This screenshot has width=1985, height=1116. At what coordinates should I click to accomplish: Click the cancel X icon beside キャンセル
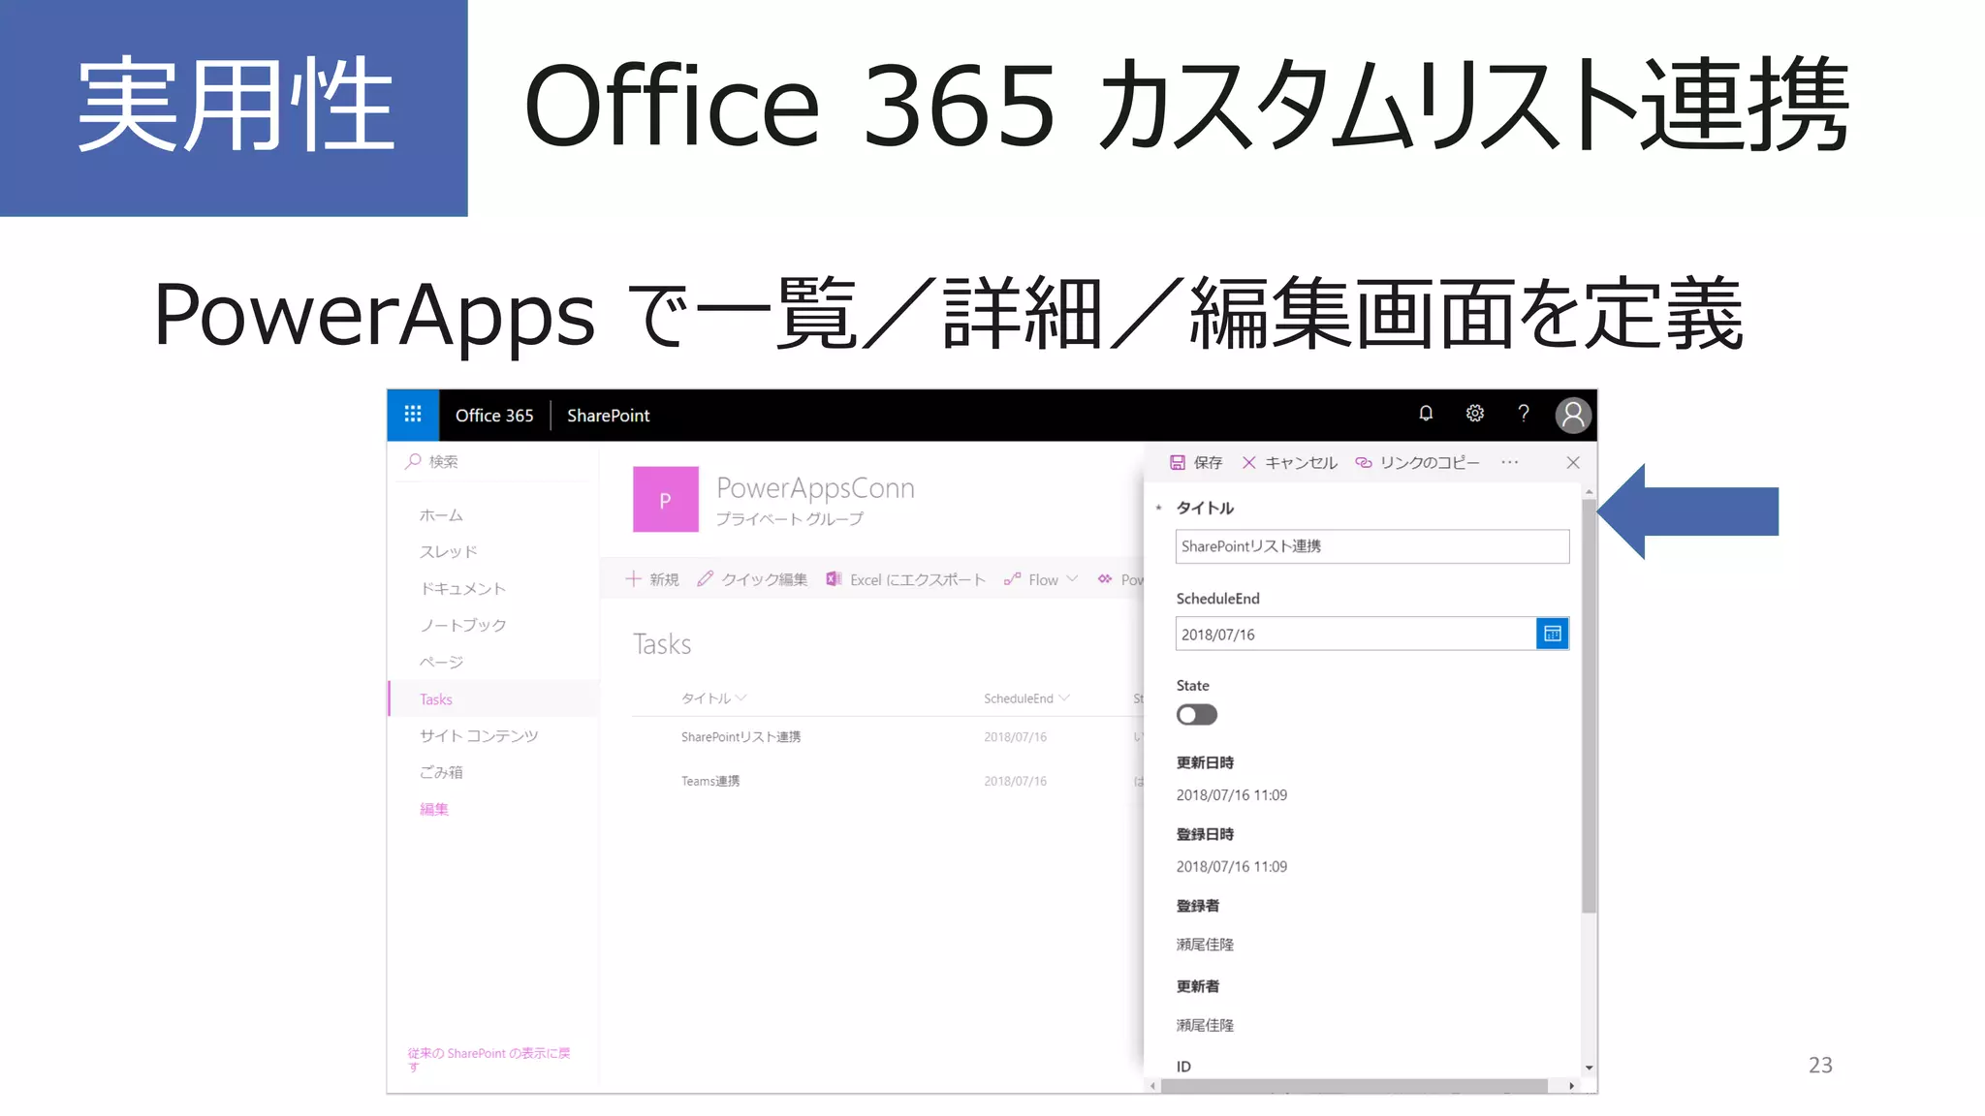click(1249, 463)
